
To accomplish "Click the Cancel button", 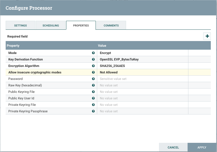I will [173, 147].
